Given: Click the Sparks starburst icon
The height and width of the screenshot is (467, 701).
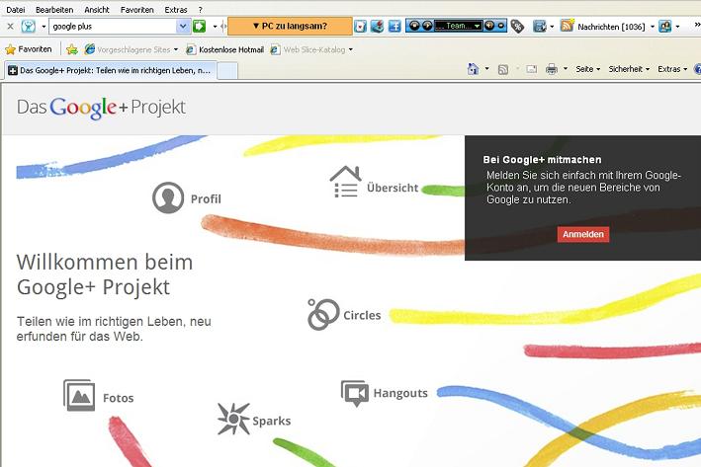Looking at the screenshot, I should (x=233, y=419).
